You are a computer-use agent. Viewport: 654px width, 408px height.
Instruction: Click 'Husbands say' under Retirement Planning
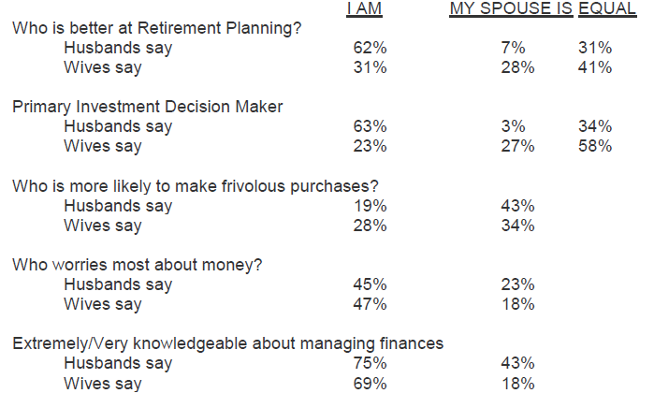tap(117, 47)
